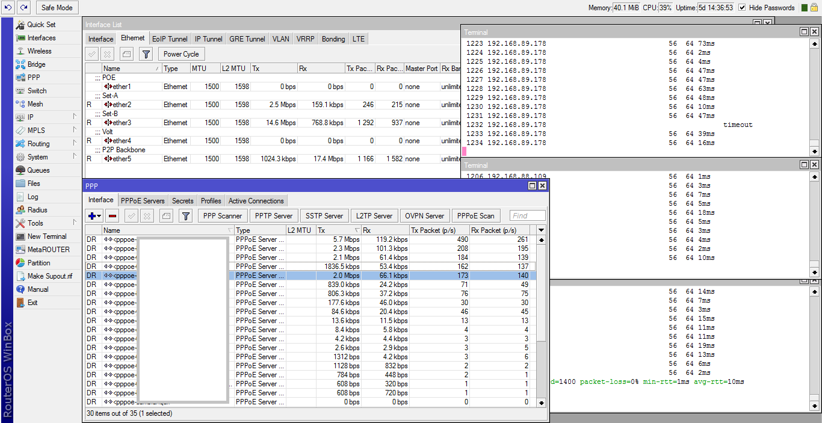The image size is (822, 423).
Task: Open the blue plus add dropdown in PPP
Action: coord(94,216)
